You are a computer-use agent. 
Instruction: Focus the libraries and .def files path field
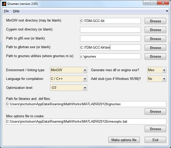[x=86, y=104]
